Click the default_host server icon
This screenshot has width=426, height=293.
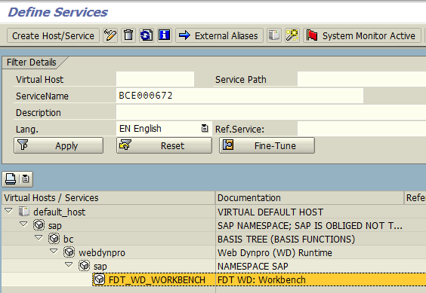(24, 212)
